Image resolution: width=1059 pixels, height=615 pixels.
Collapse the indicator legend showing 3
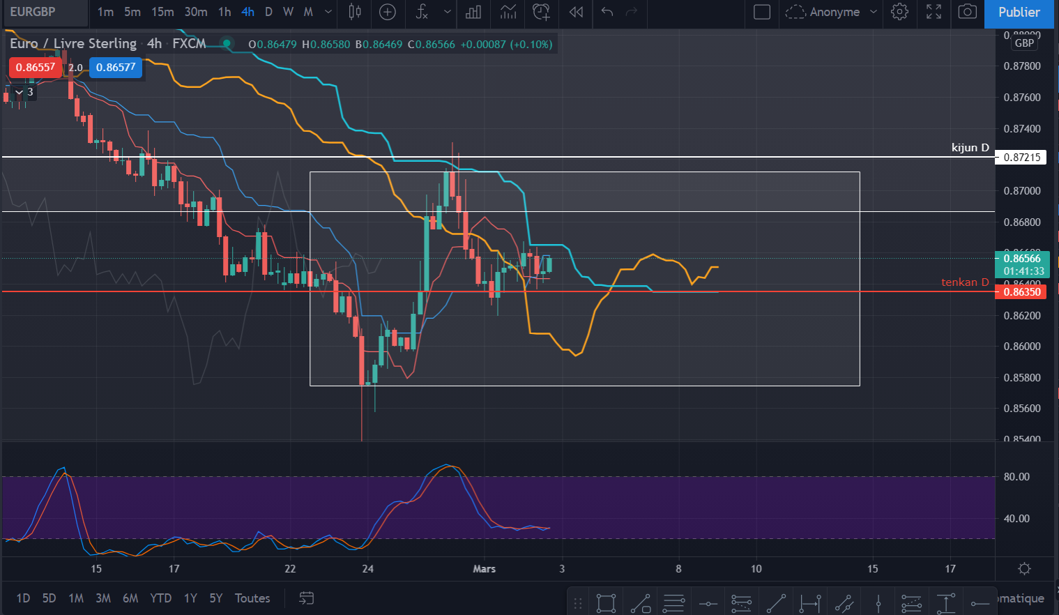click(x=20, y=92)
